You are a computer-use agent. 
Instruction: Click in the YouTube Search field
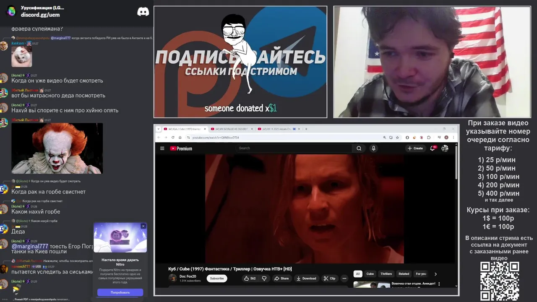(294, 148)
